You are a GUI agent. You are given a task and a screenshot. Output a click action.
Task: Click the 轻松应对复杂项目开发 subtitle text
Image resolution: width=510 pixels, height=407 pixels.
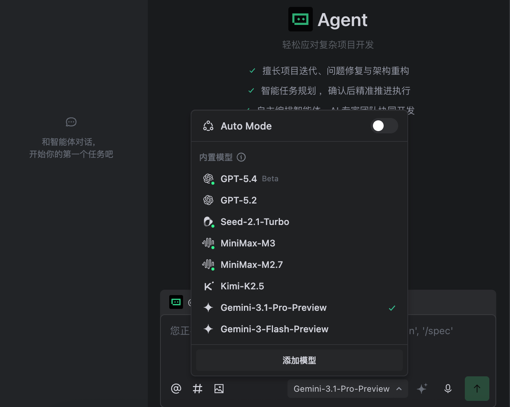tap(328, 45)
